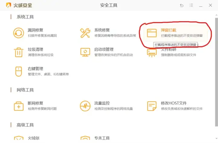Click description 检测及控制程序的网络流量
The width and height of the screenshot is (218, 143).
[114, 109]
